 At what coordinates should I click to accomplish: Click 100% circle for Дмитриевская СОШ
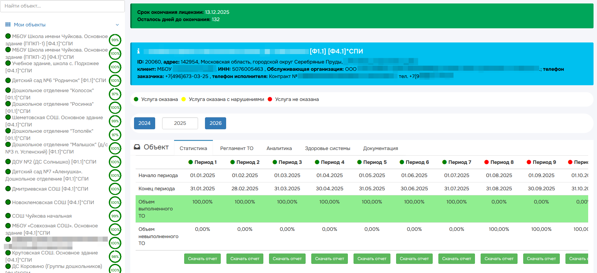(115, 189)
